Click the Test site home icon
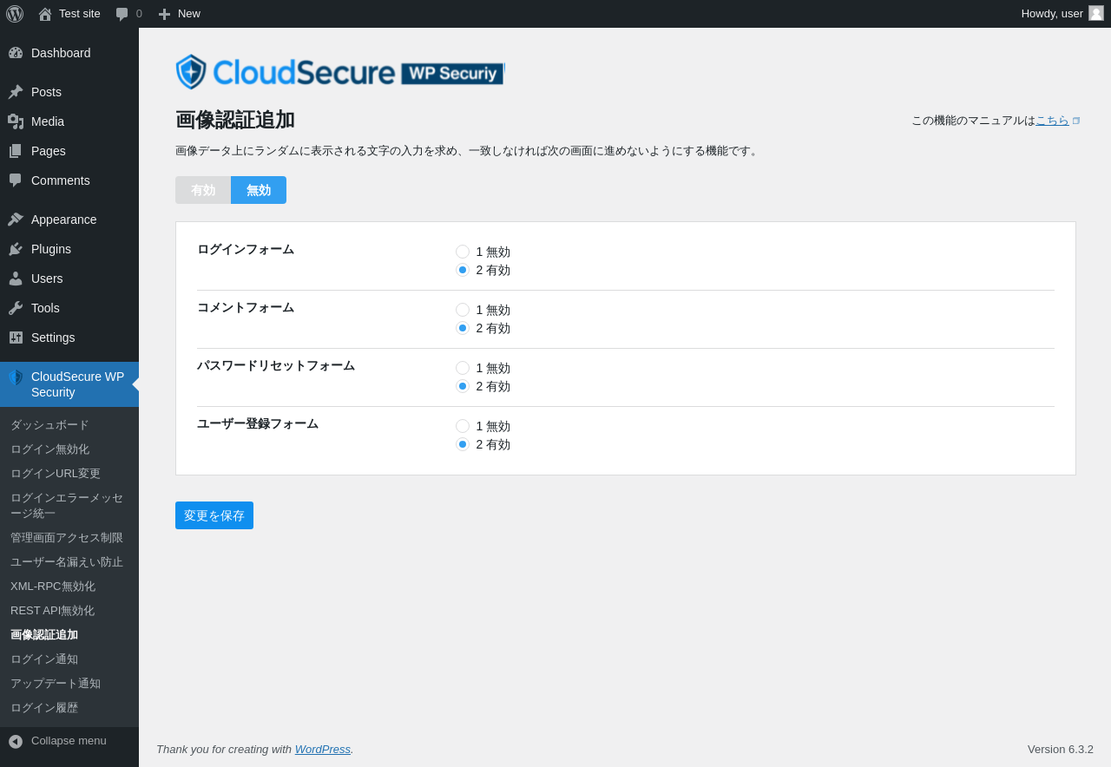 pos(45,14)
